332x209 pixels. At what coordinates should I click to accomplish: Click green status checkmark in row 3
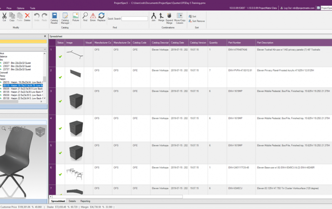60,101
